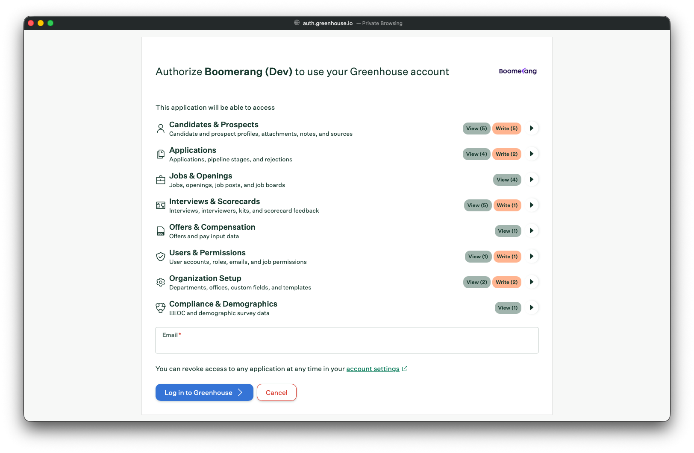Click the Compliance & Demographics icon
This screenshot has height=453, width=694.
160,308
